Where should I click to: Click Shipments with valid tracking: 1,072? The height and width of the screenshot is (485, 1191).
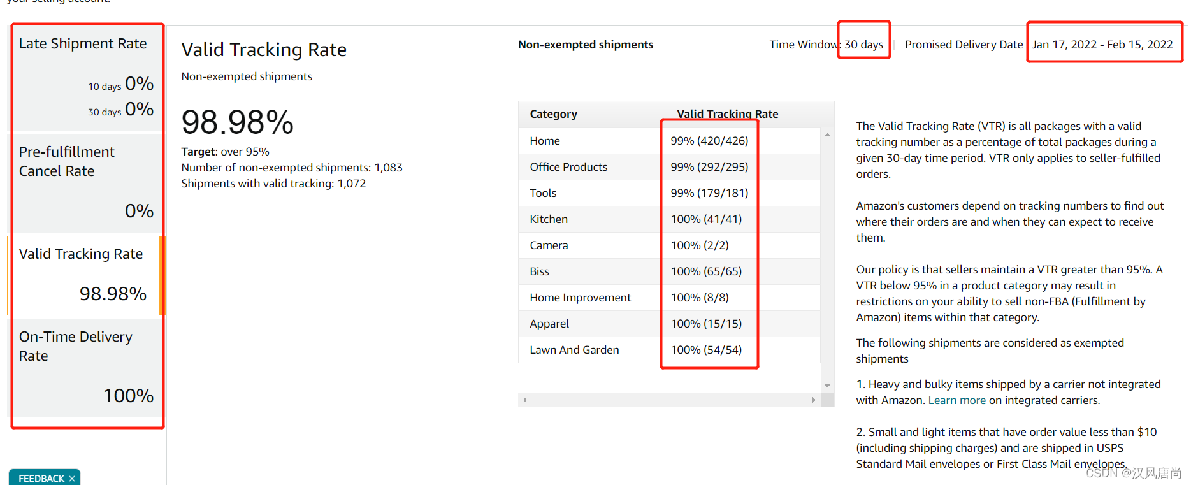(273, 184)
